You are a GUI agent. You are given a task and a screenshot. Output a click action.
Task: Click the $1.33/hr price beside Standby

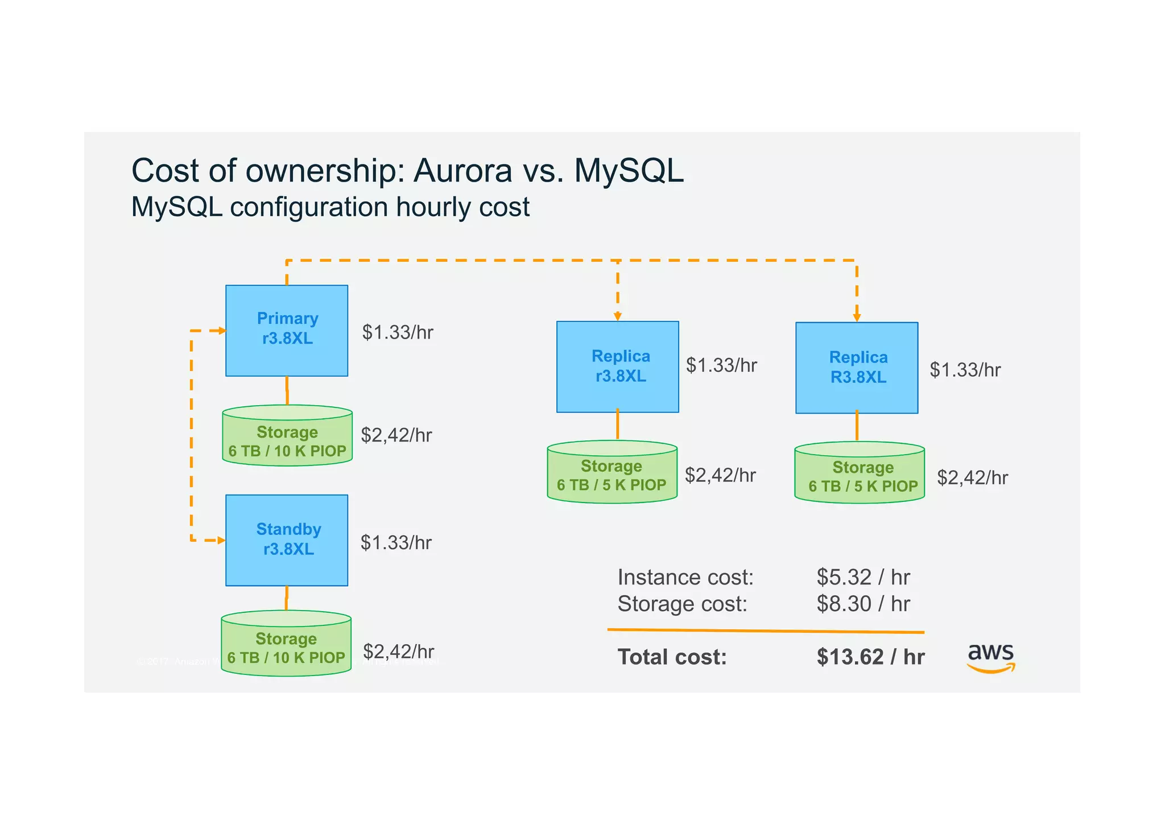click(396, 542)
